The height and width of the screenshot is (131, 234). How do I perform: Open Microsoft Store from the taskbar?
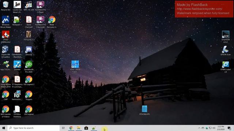point(86,128)
